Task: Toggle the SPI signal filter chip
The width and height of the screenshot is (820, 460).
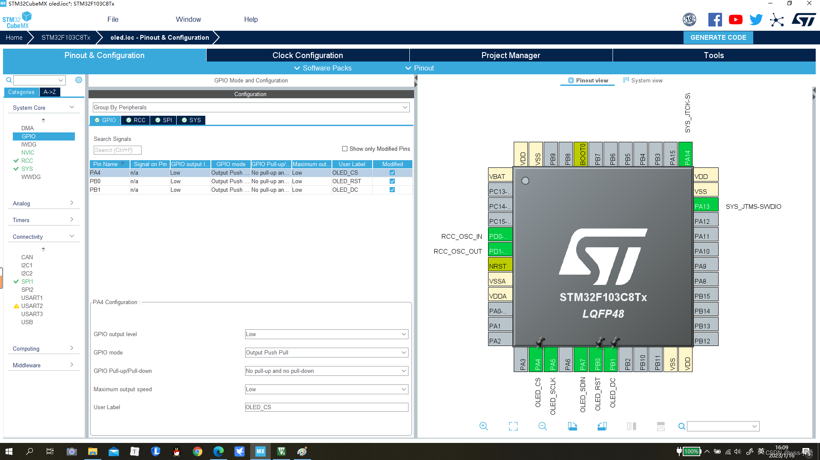Action: point(163,120)
